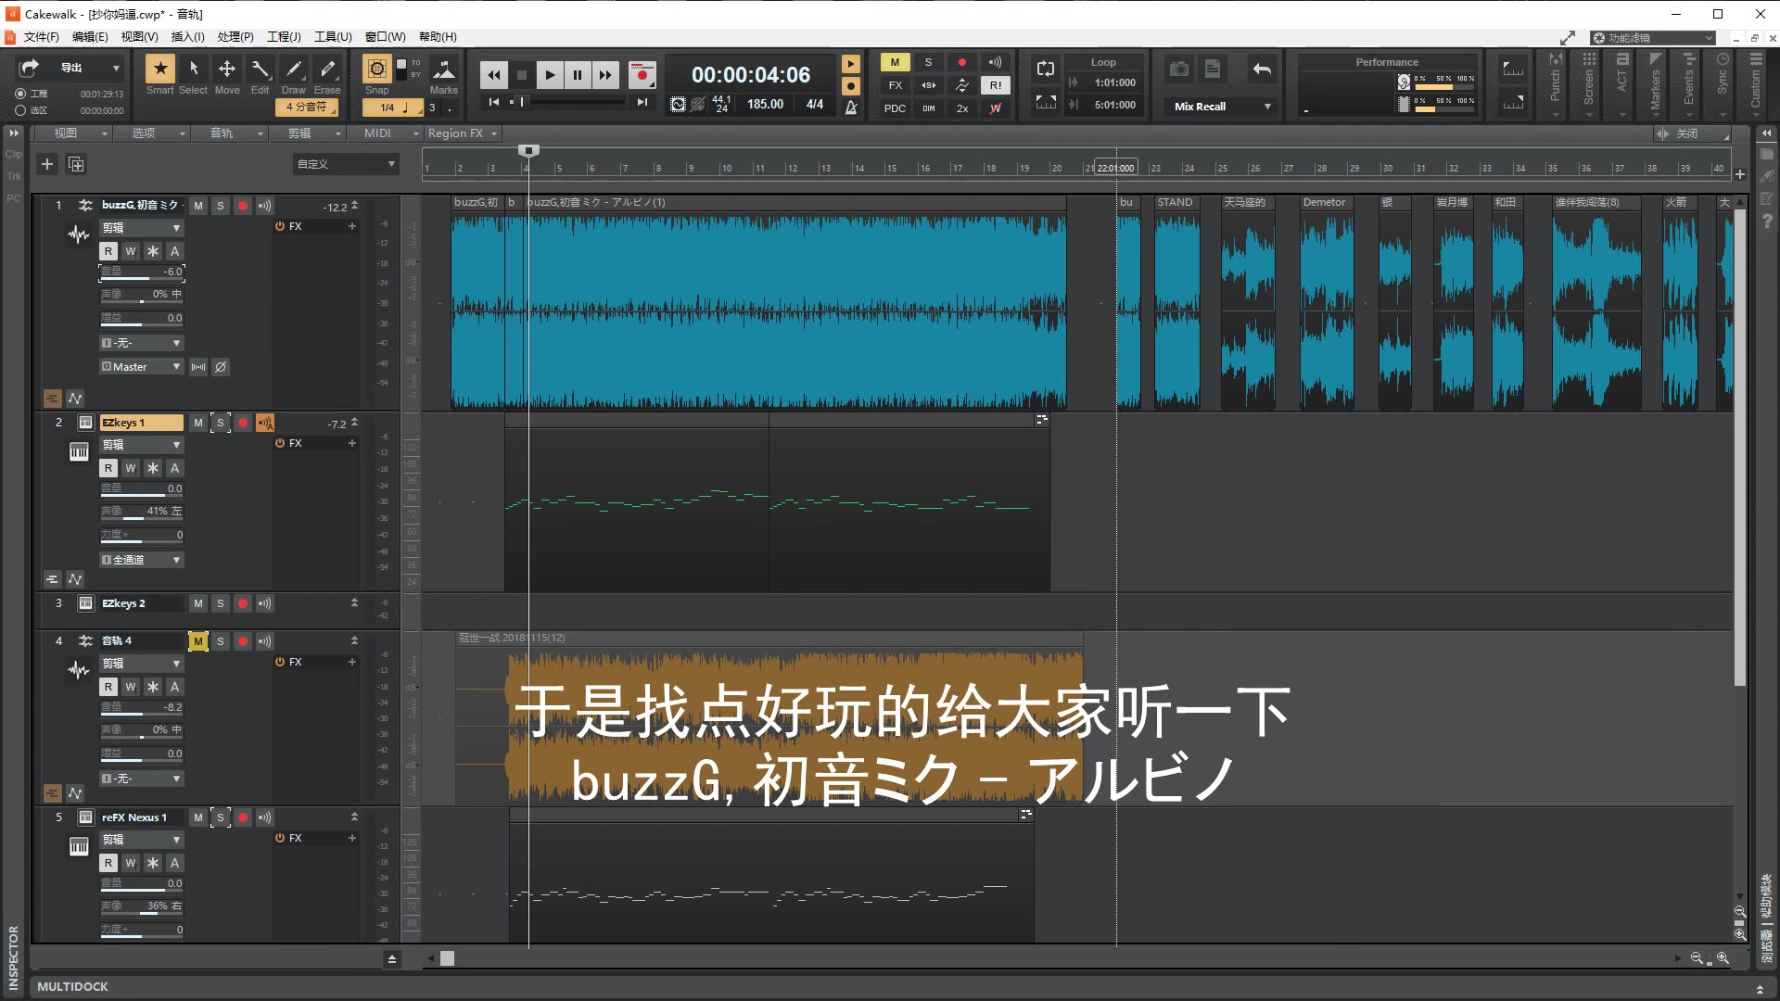Toggle the Snap to grid button

coord(376,70)
